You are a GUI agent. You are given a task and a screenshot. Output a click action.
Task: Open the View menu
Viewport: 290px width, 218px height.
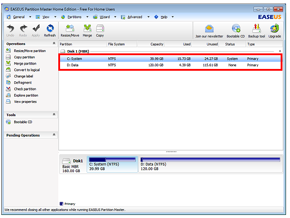point(46,17)
